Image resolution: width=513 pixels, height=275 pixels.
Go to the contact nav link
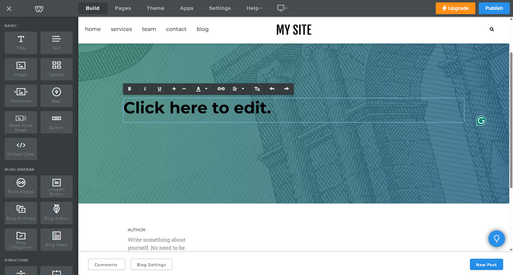click(176, 29)
